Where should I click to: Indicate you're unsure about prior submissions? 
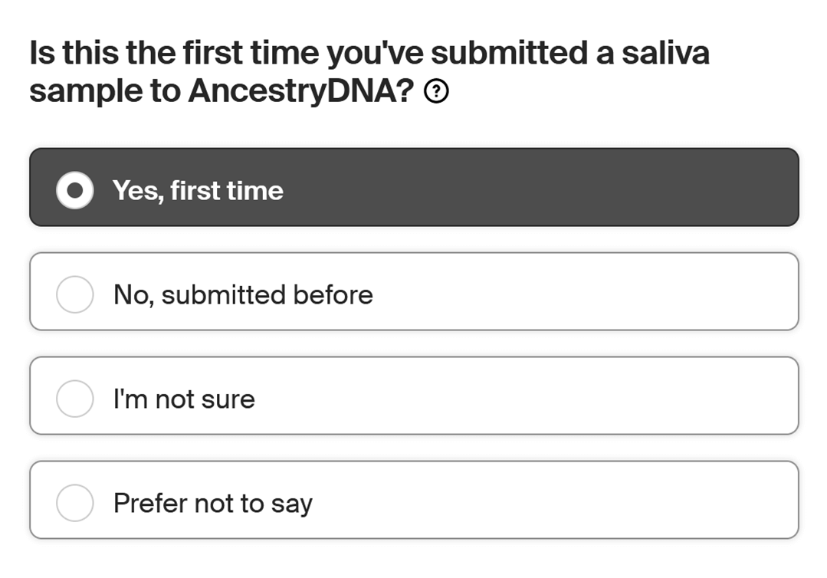(x=414, y=396)
